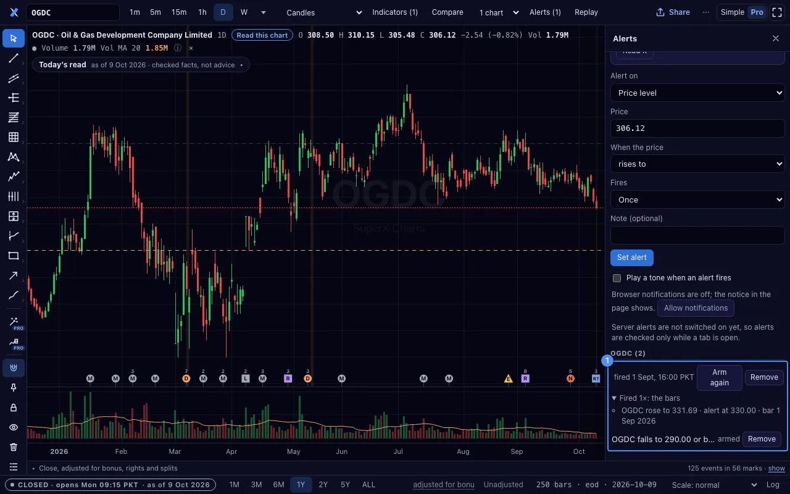The height and width of the screenshot is (494, 790).
Task: Switch to the W weekly timeframe
Action: (244, 12)
